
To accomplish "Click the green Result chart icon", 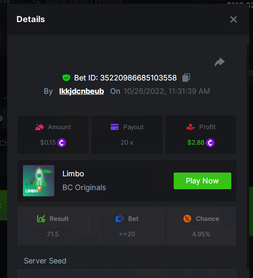I will tap(41, 218).
